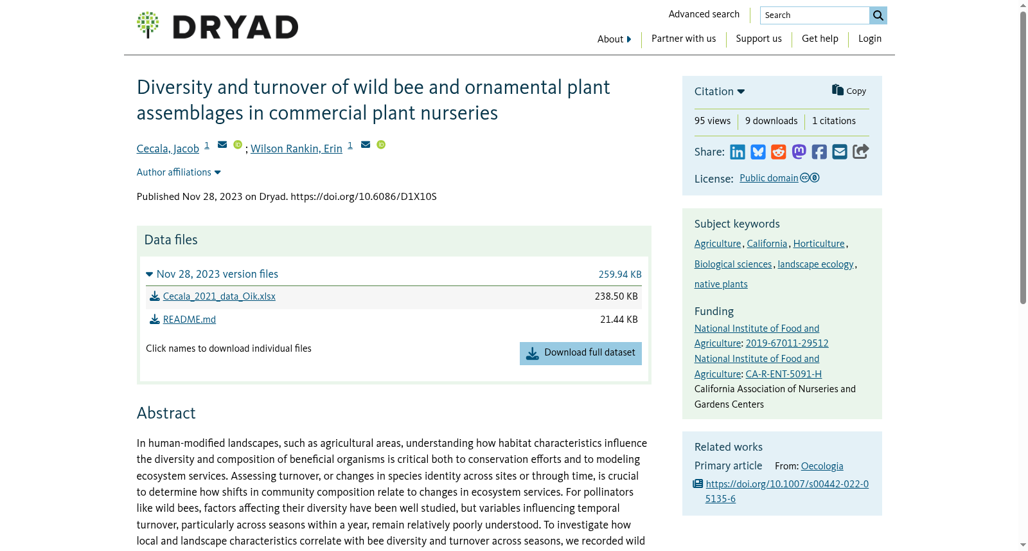Share dataset on Mastodon
The width and height of the screenshot is (1028, 551).
tap(799, 152)
